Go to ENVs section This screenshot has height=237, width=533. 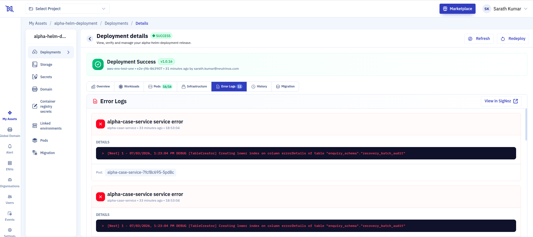pyautogui.click(x=10, y=166)
